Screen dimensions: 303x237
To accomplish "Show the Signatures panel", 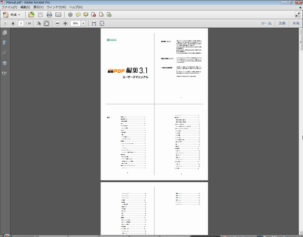I will pos(5,74).
